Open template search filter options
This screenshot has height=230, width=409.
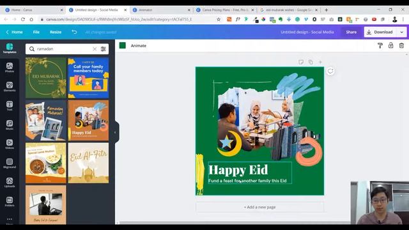tap(104, 49)
